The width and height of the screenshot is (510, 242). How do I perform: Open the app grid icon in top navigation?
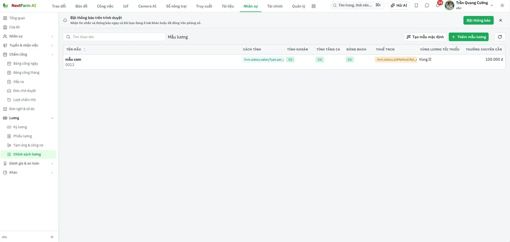pyautogui.click(x=314, y=6)
